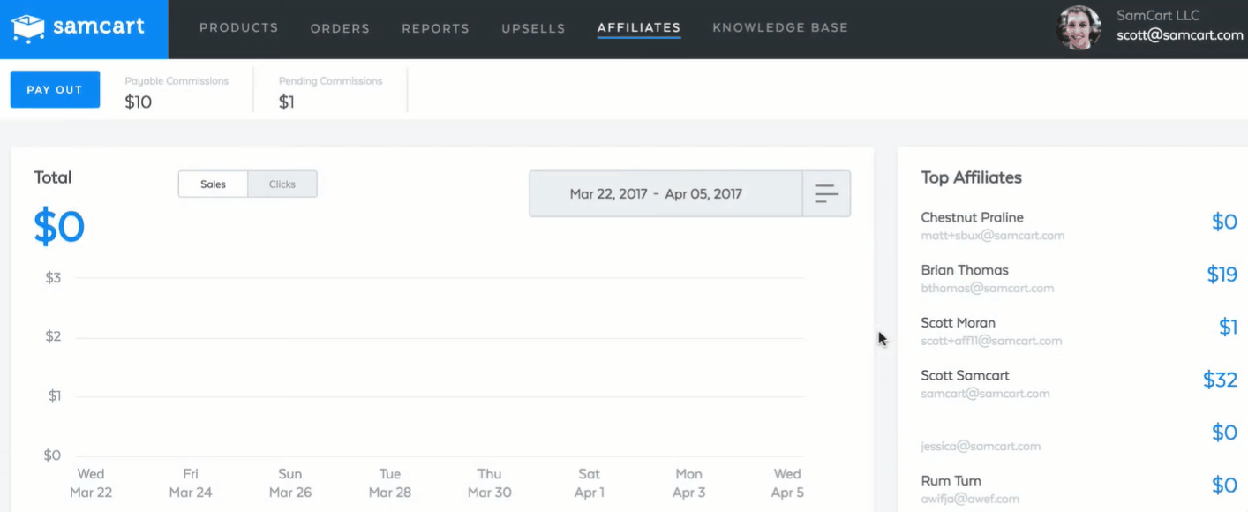Click the Wed Apr 5 axis label

[787, 484]
